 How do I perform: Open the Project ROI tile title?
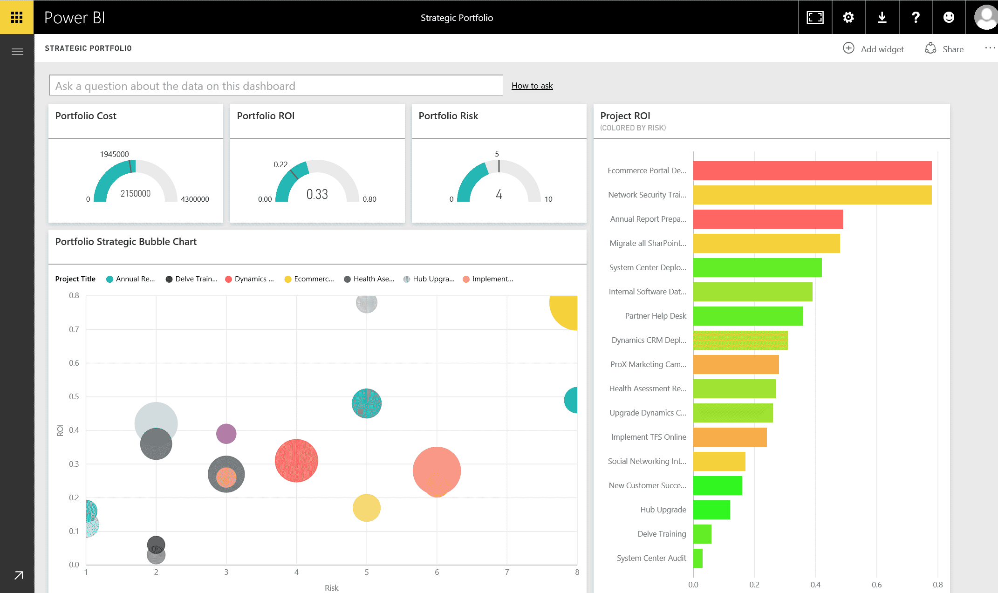point(625,116)
